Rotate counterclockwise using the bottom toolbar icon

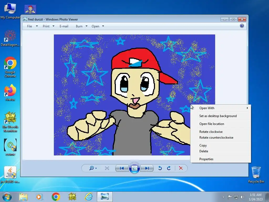160,168
